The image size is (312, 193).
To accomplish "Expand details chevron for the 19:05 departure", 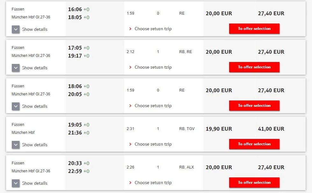I will 16,145.
